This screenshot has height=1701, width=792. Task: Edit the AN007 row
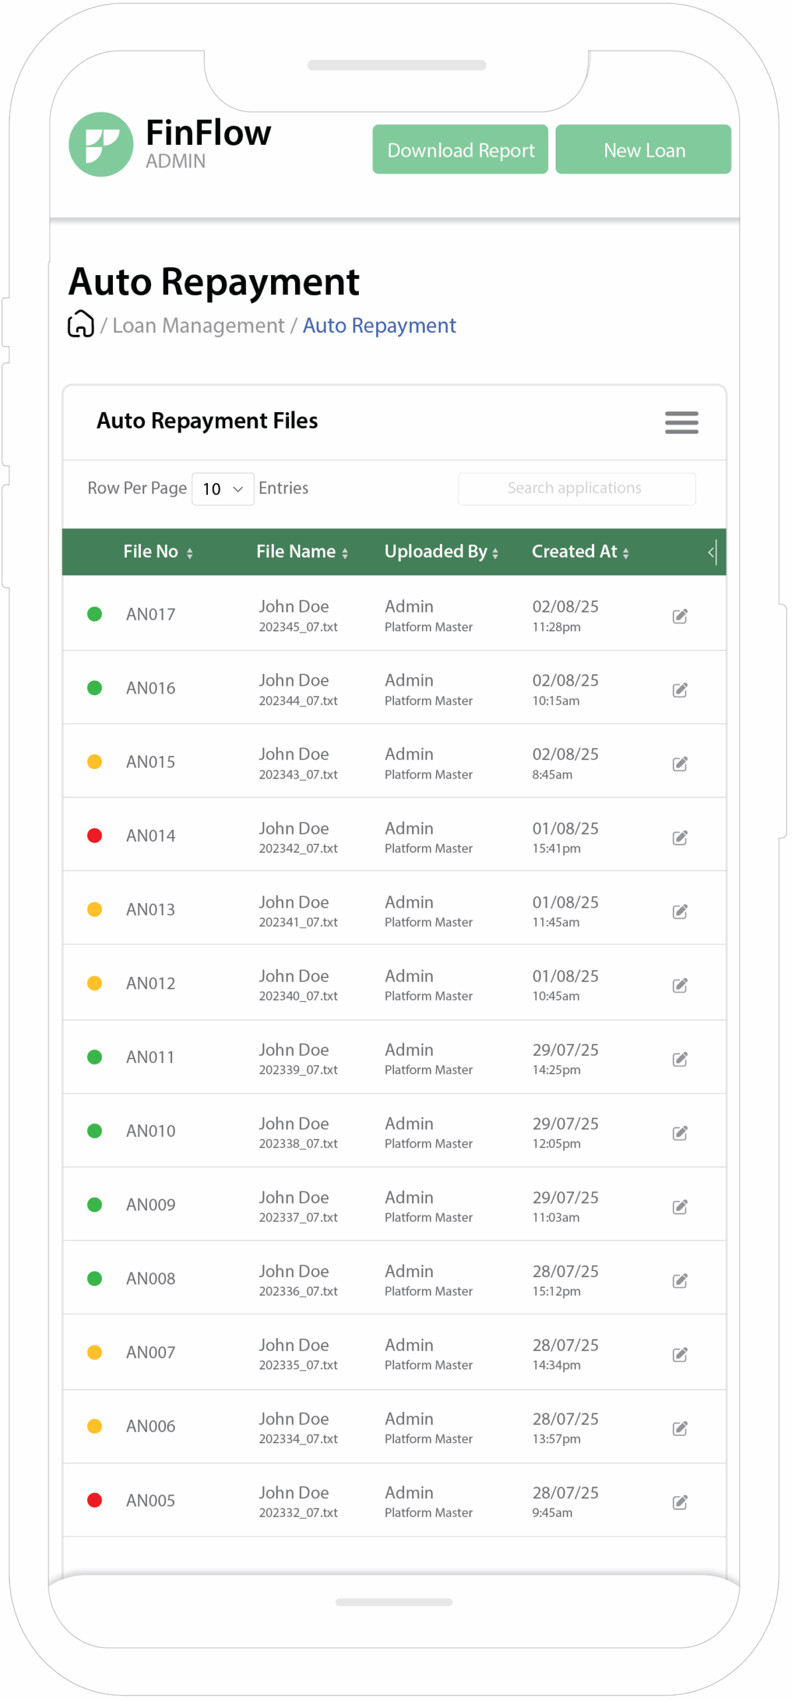(x=679, y=1353)
